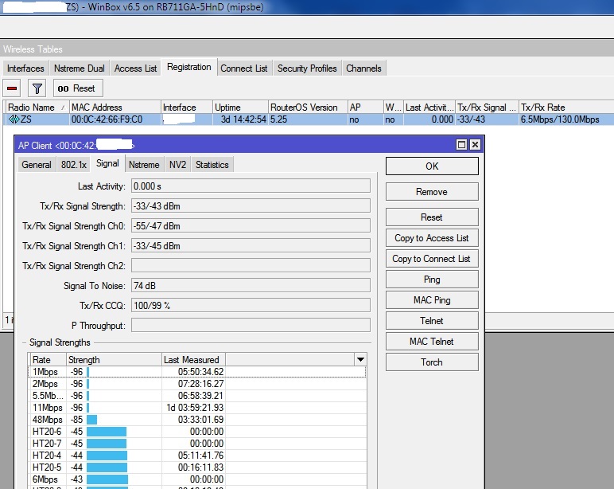This screenshot has width=614, height=489.
Task: Click the OK button
Action: (x=432, y=166)
